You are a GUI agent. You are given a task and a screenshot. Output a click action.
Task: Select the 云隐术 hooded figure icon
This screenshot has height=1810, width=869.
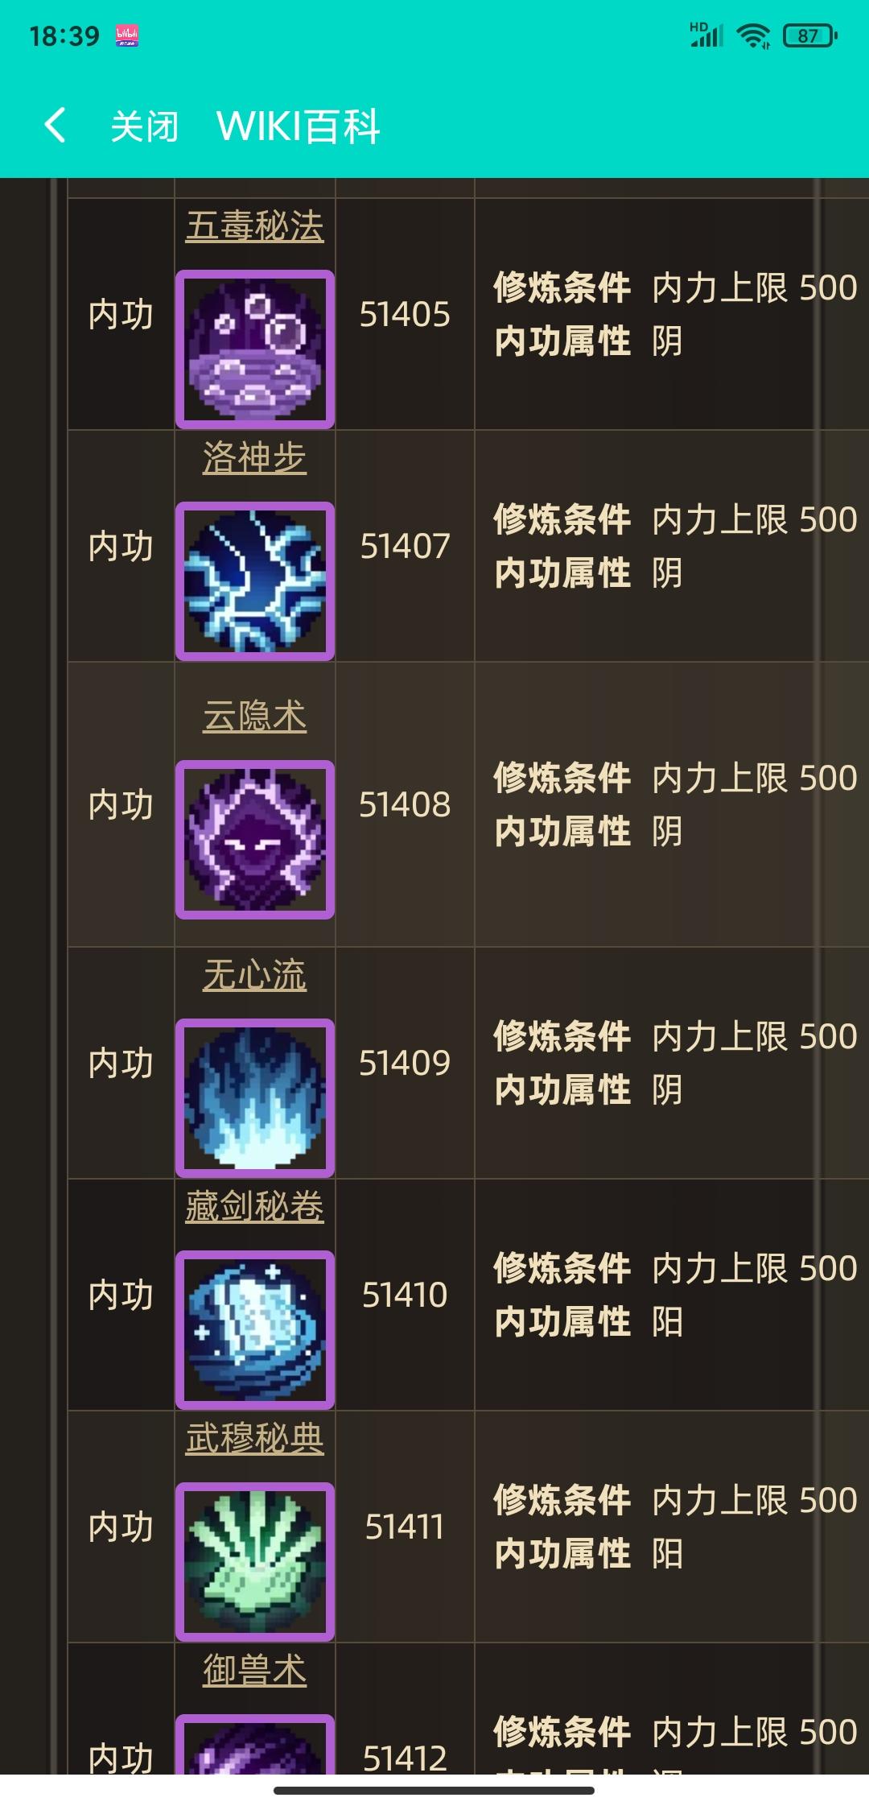[255, 840]
